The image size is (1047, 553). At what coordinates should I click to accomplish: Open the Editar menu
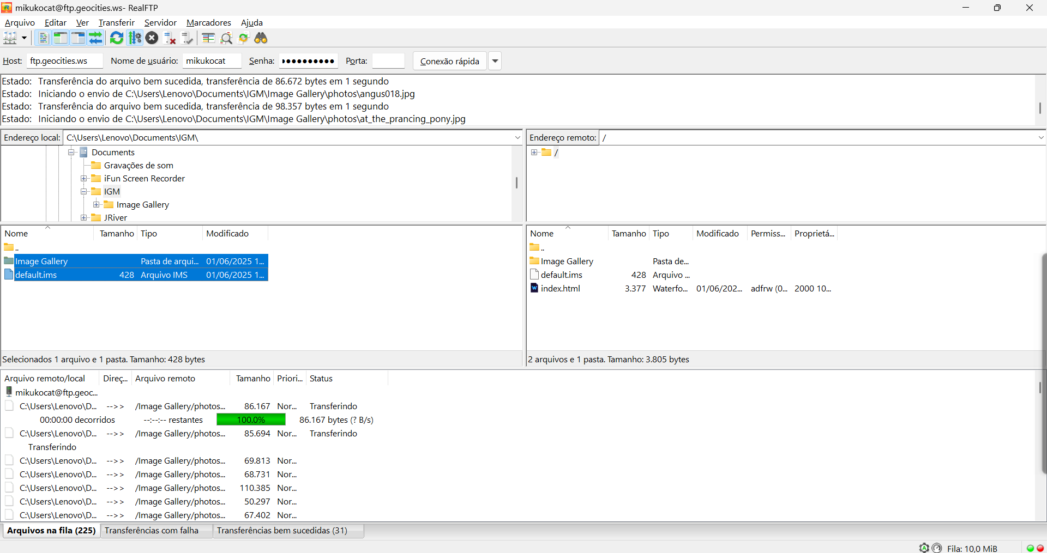point(56,22)
